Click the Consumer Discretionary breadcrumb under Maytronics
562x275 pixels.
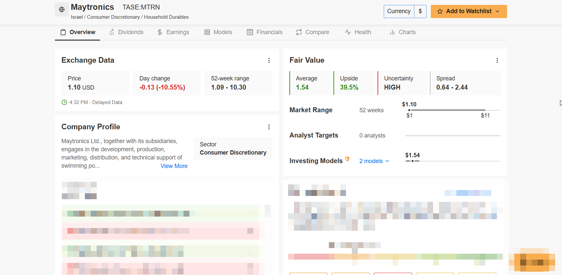(x=113, y=17)
